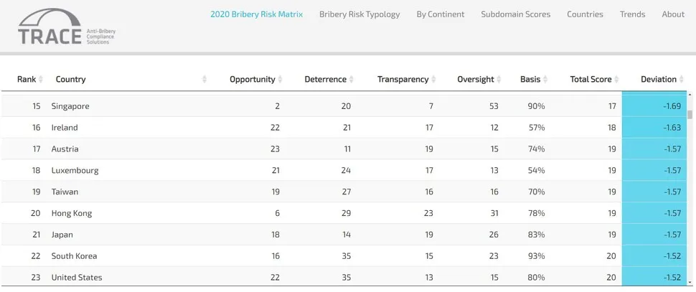This screenshot has width=696, height=292.
Task: Open 2020 Bribery Risk Matrix tab
Action: coord(256,14)
